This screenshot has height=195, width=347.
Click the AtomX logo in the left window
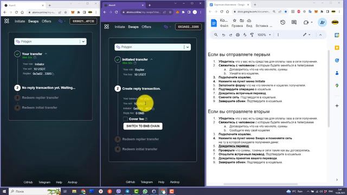(7, 21)
